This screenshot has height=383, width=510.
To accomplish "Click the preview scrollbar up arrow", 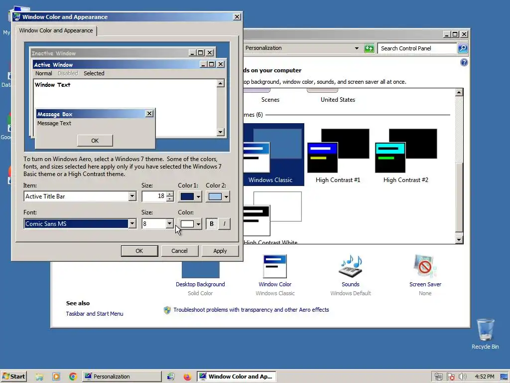I will (221, 83).
